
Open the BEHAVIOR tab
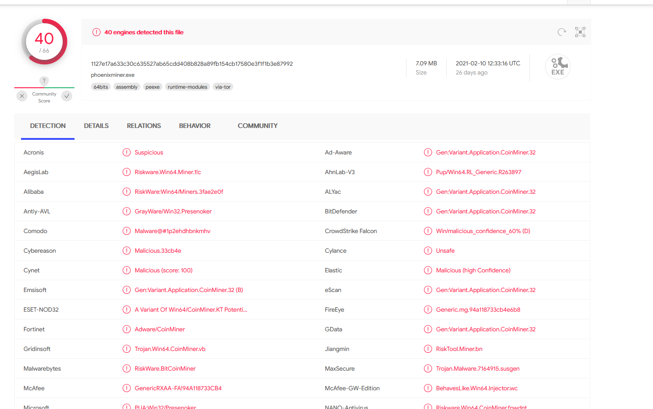(x=195, y=126)
